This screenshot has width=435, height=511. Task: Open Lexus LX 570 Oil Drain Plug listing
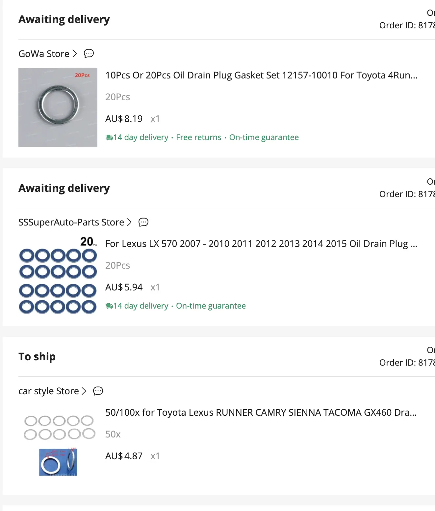pyautogui.click(x=261, y=244)
